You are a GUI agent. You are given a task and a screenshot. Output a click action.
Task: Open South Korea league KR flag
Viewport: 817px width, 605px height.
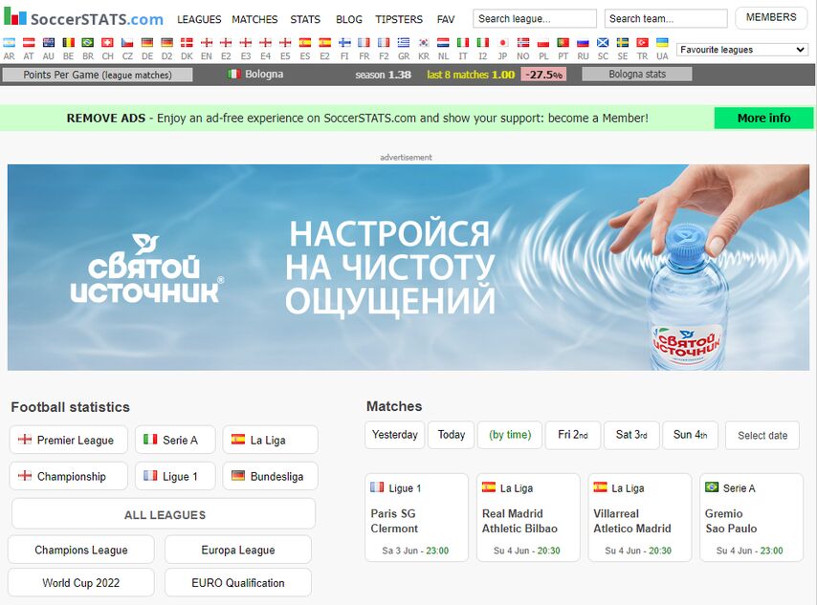click(x=424, y=43)
